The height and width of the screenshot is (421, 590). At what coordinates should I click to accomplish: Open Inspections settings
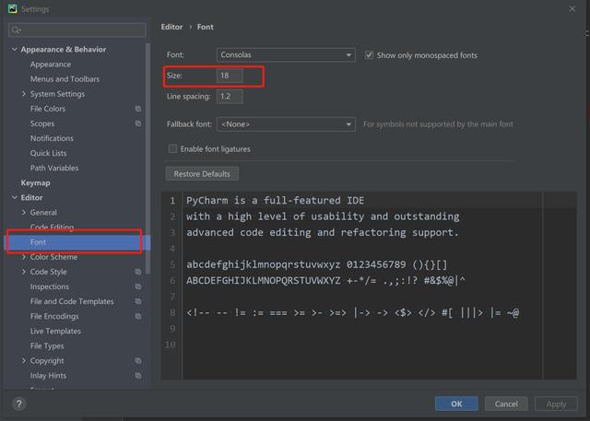pyautogui.click(x=49, y=287)
